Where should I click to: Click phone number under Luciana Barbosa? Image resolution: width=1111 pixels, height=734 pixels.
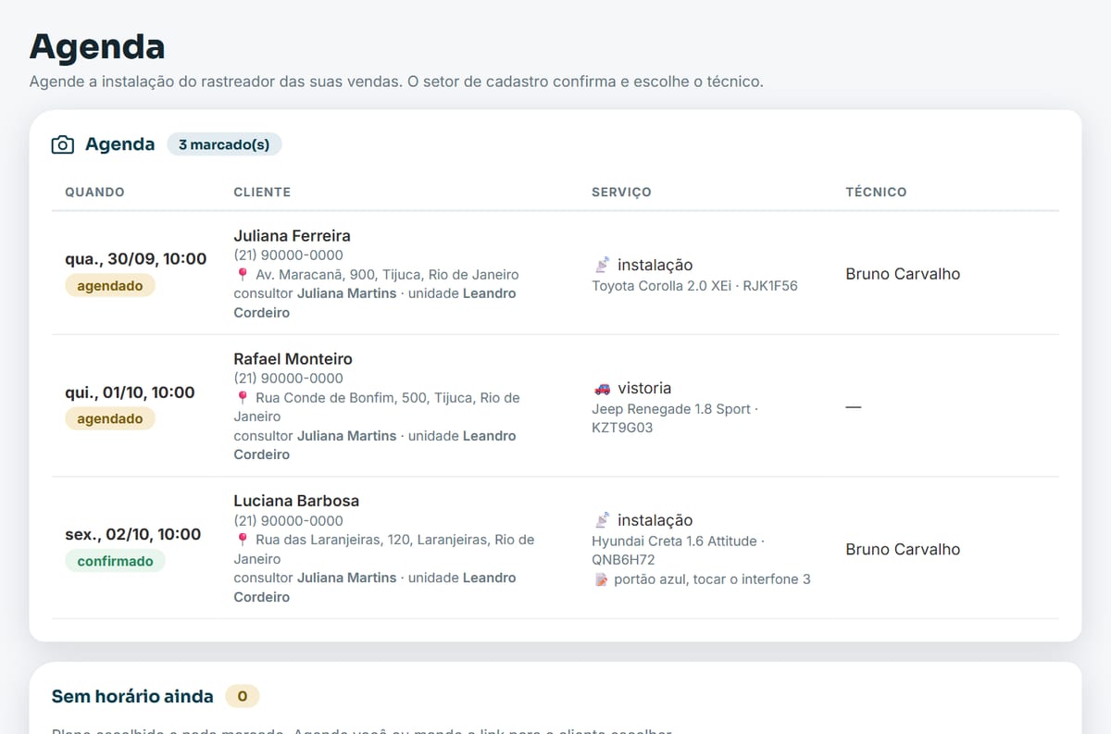(288, 521)
